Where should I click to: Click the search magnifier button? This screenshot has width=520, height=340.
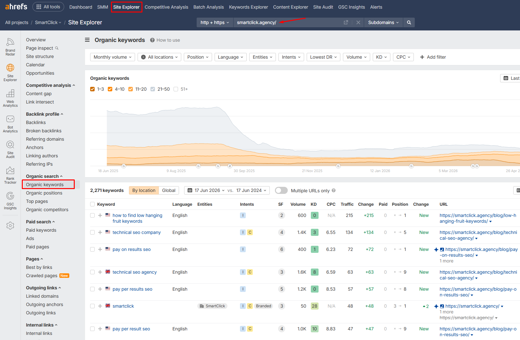[x=409, y=22]
